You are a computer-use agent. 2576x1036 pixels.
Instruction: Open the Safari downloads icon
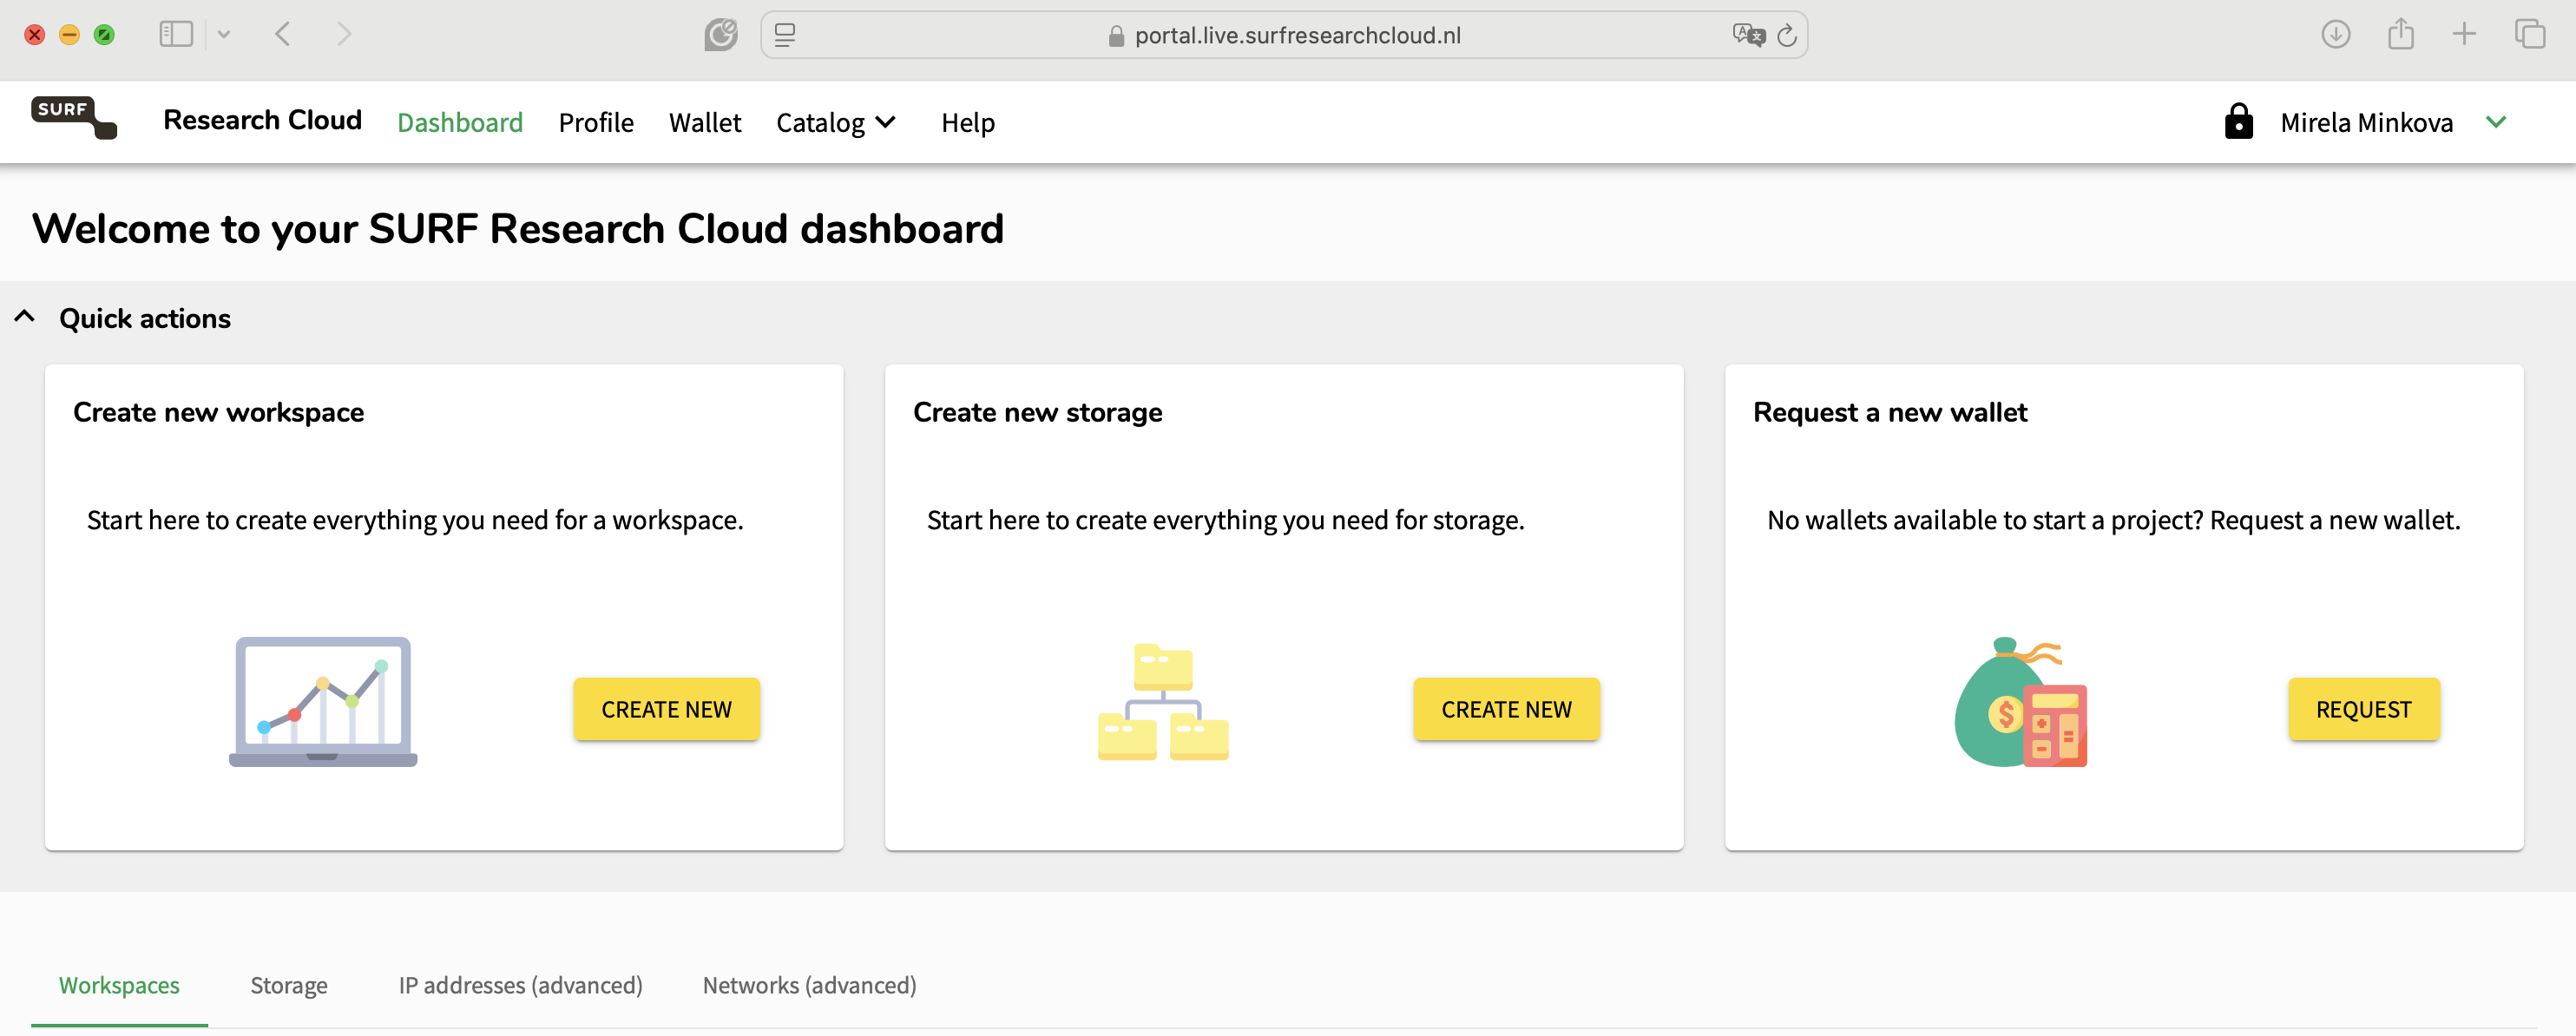pos(2335,34)
